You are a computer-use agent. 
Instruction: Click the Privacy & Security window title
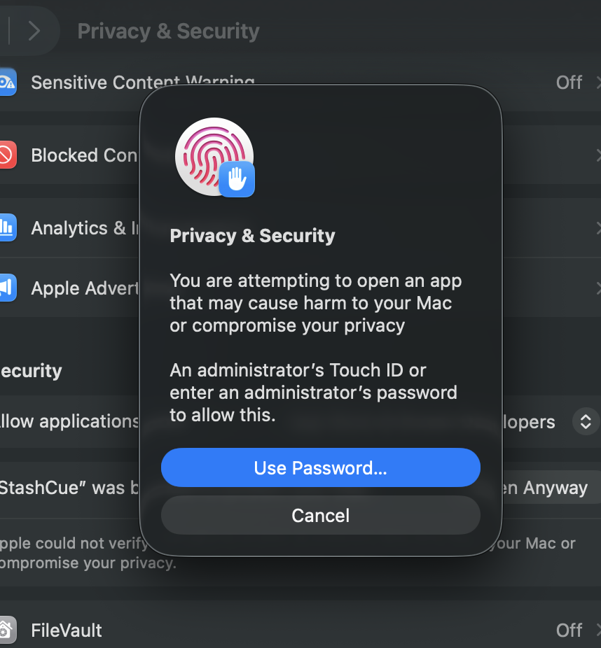[x=168, y=31]
